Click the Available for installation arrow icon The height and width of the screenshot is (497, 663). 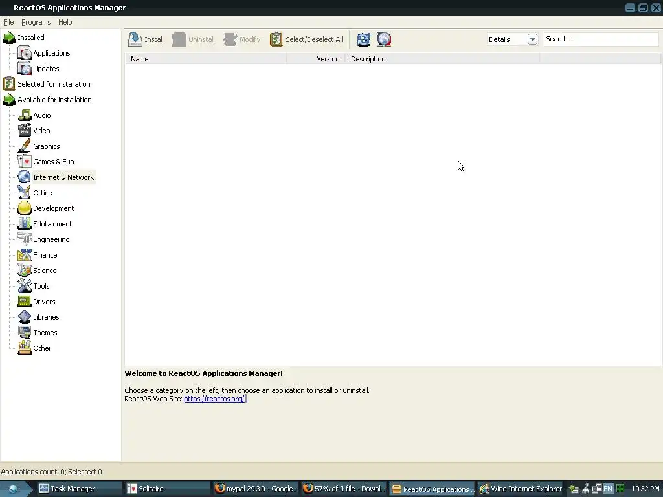(x=9, y=99)
